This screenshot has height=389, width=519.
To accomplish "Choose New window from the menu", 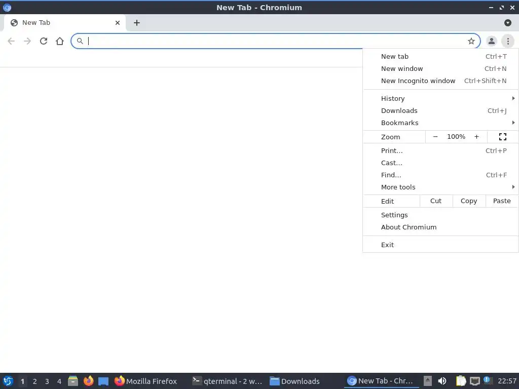I will (x=440, y=69).
